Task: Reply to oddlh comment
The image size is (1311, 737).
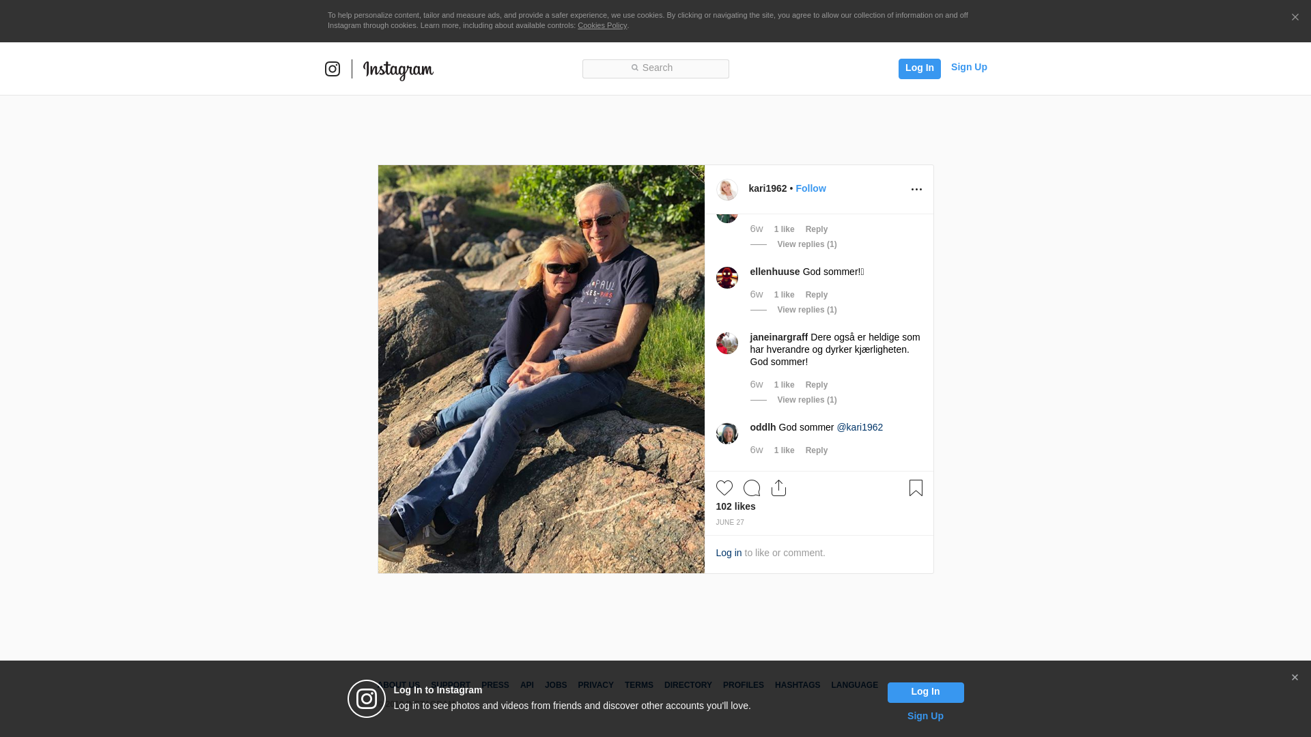Action: tap(817, 450)
